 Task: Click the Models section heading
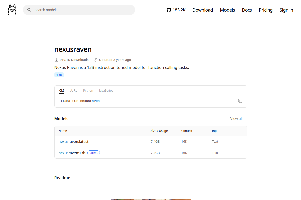(x=61, y=119)
